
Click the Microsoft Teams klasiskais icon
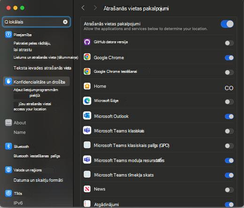[87, 130]
